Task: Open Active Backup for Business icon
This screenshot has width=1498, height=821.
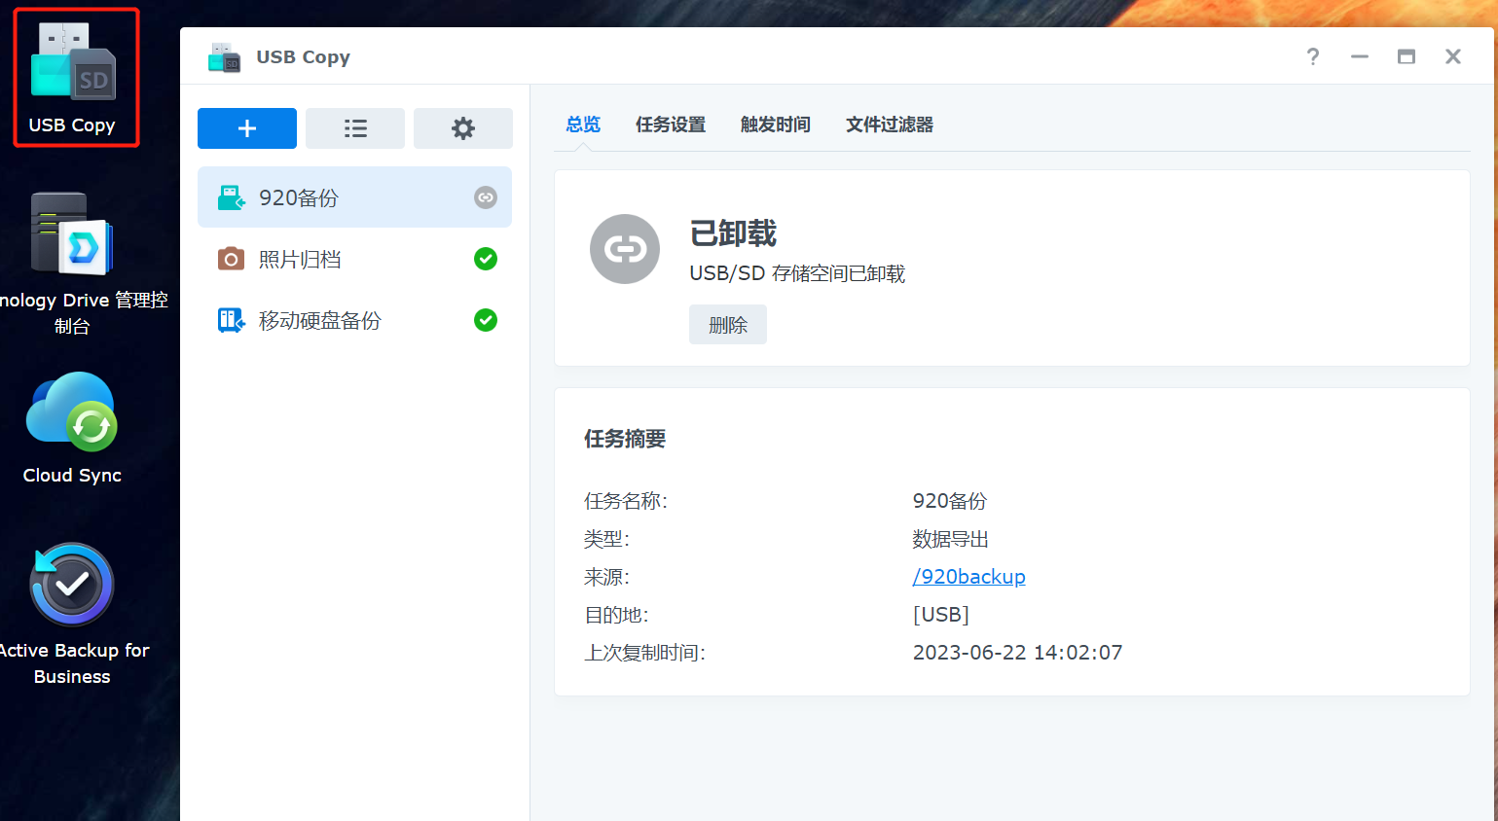Action: point(72,614)
